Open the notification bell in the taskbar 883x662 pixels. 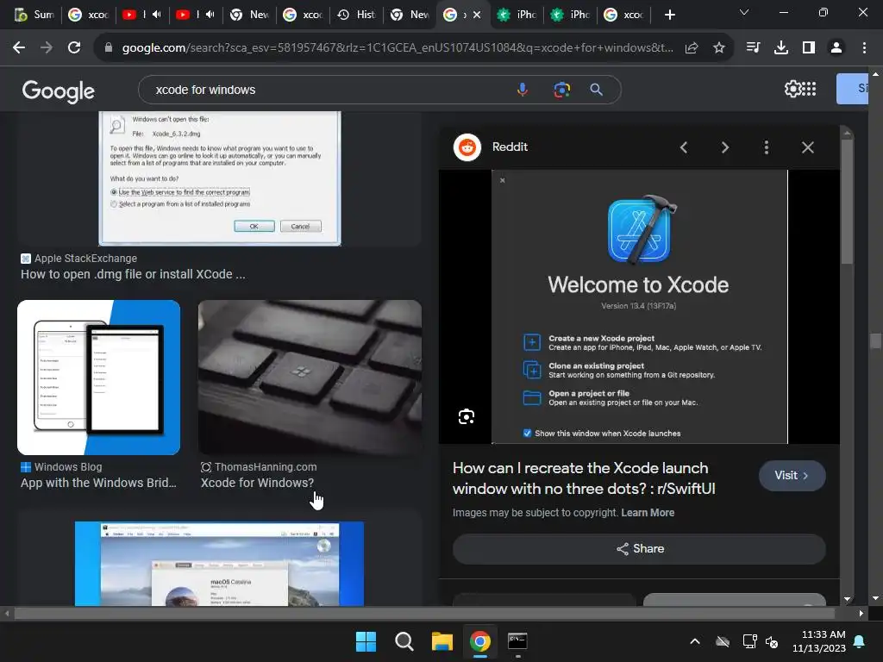(x=860, y=641)
